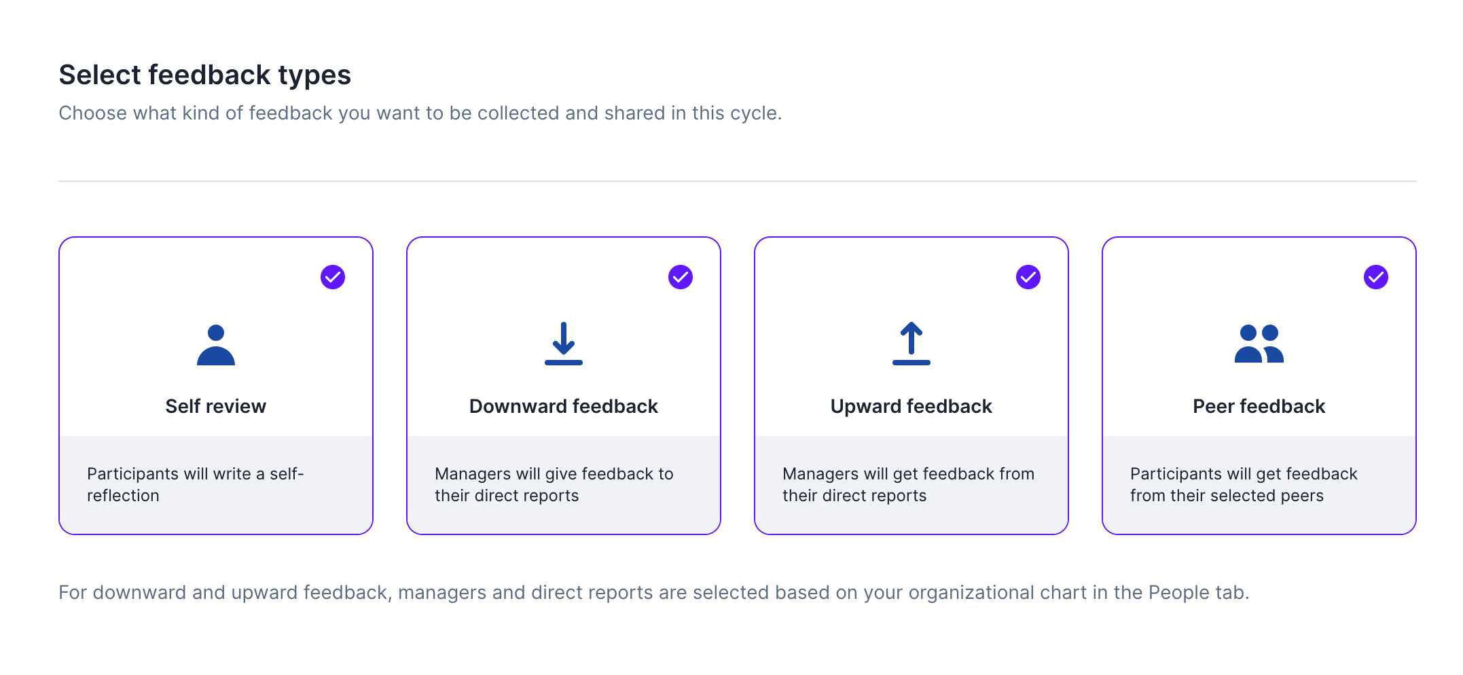Screen dimensions: 1463x675
Task: Pick the Peer feedback card title
Action: pyautogui.click(x=1259, y=406)
